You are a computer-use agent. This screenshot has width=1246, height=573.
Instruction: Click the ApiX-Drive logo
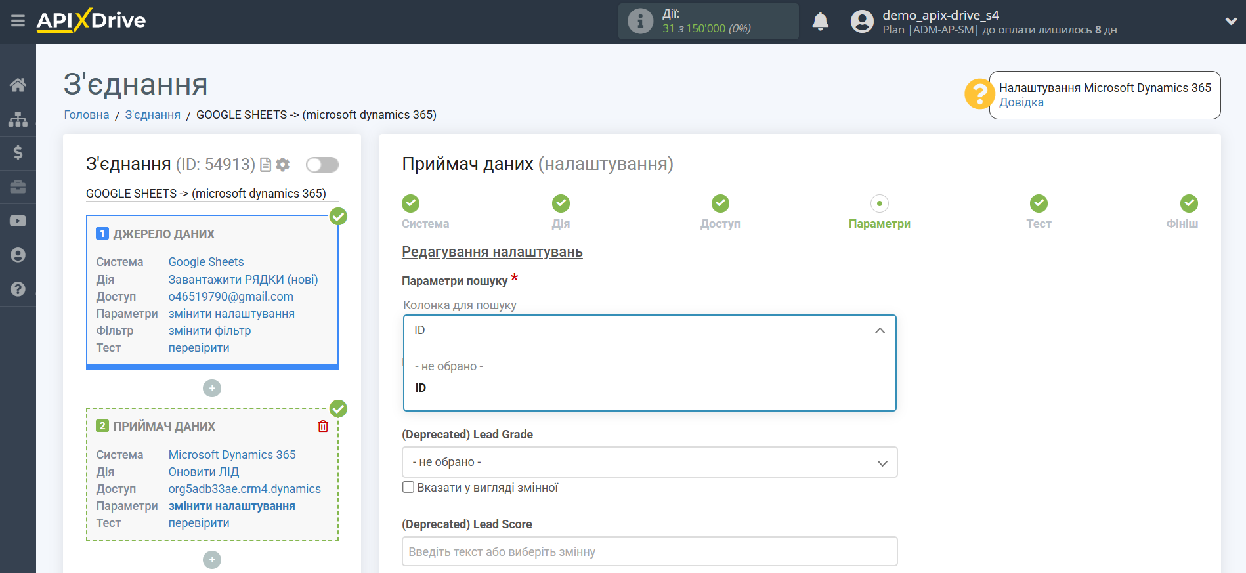91,20
